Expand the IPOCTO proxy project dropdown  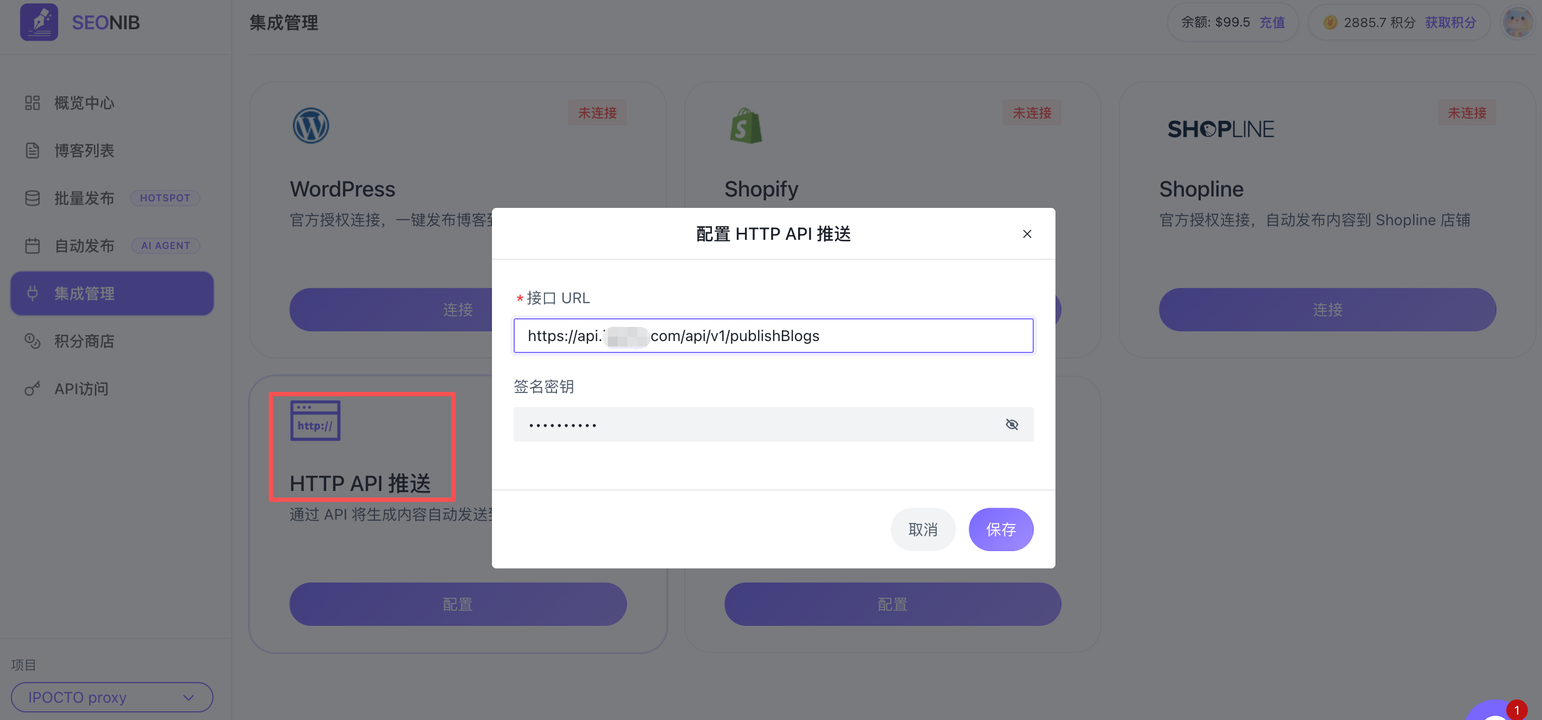point(112,697)
